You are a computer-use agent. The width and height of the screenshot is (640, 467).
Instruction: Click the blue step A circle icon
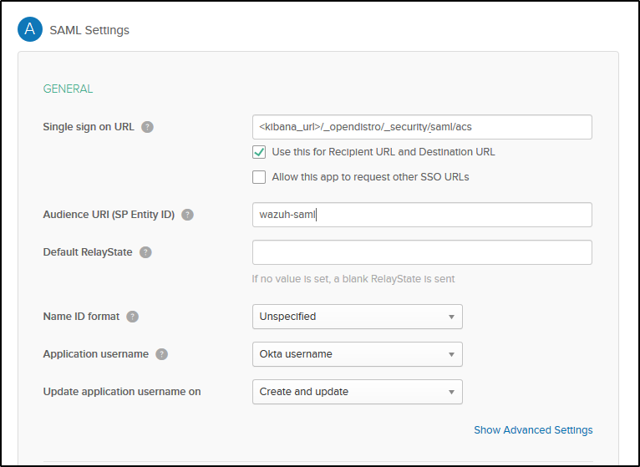coord(31,30)
